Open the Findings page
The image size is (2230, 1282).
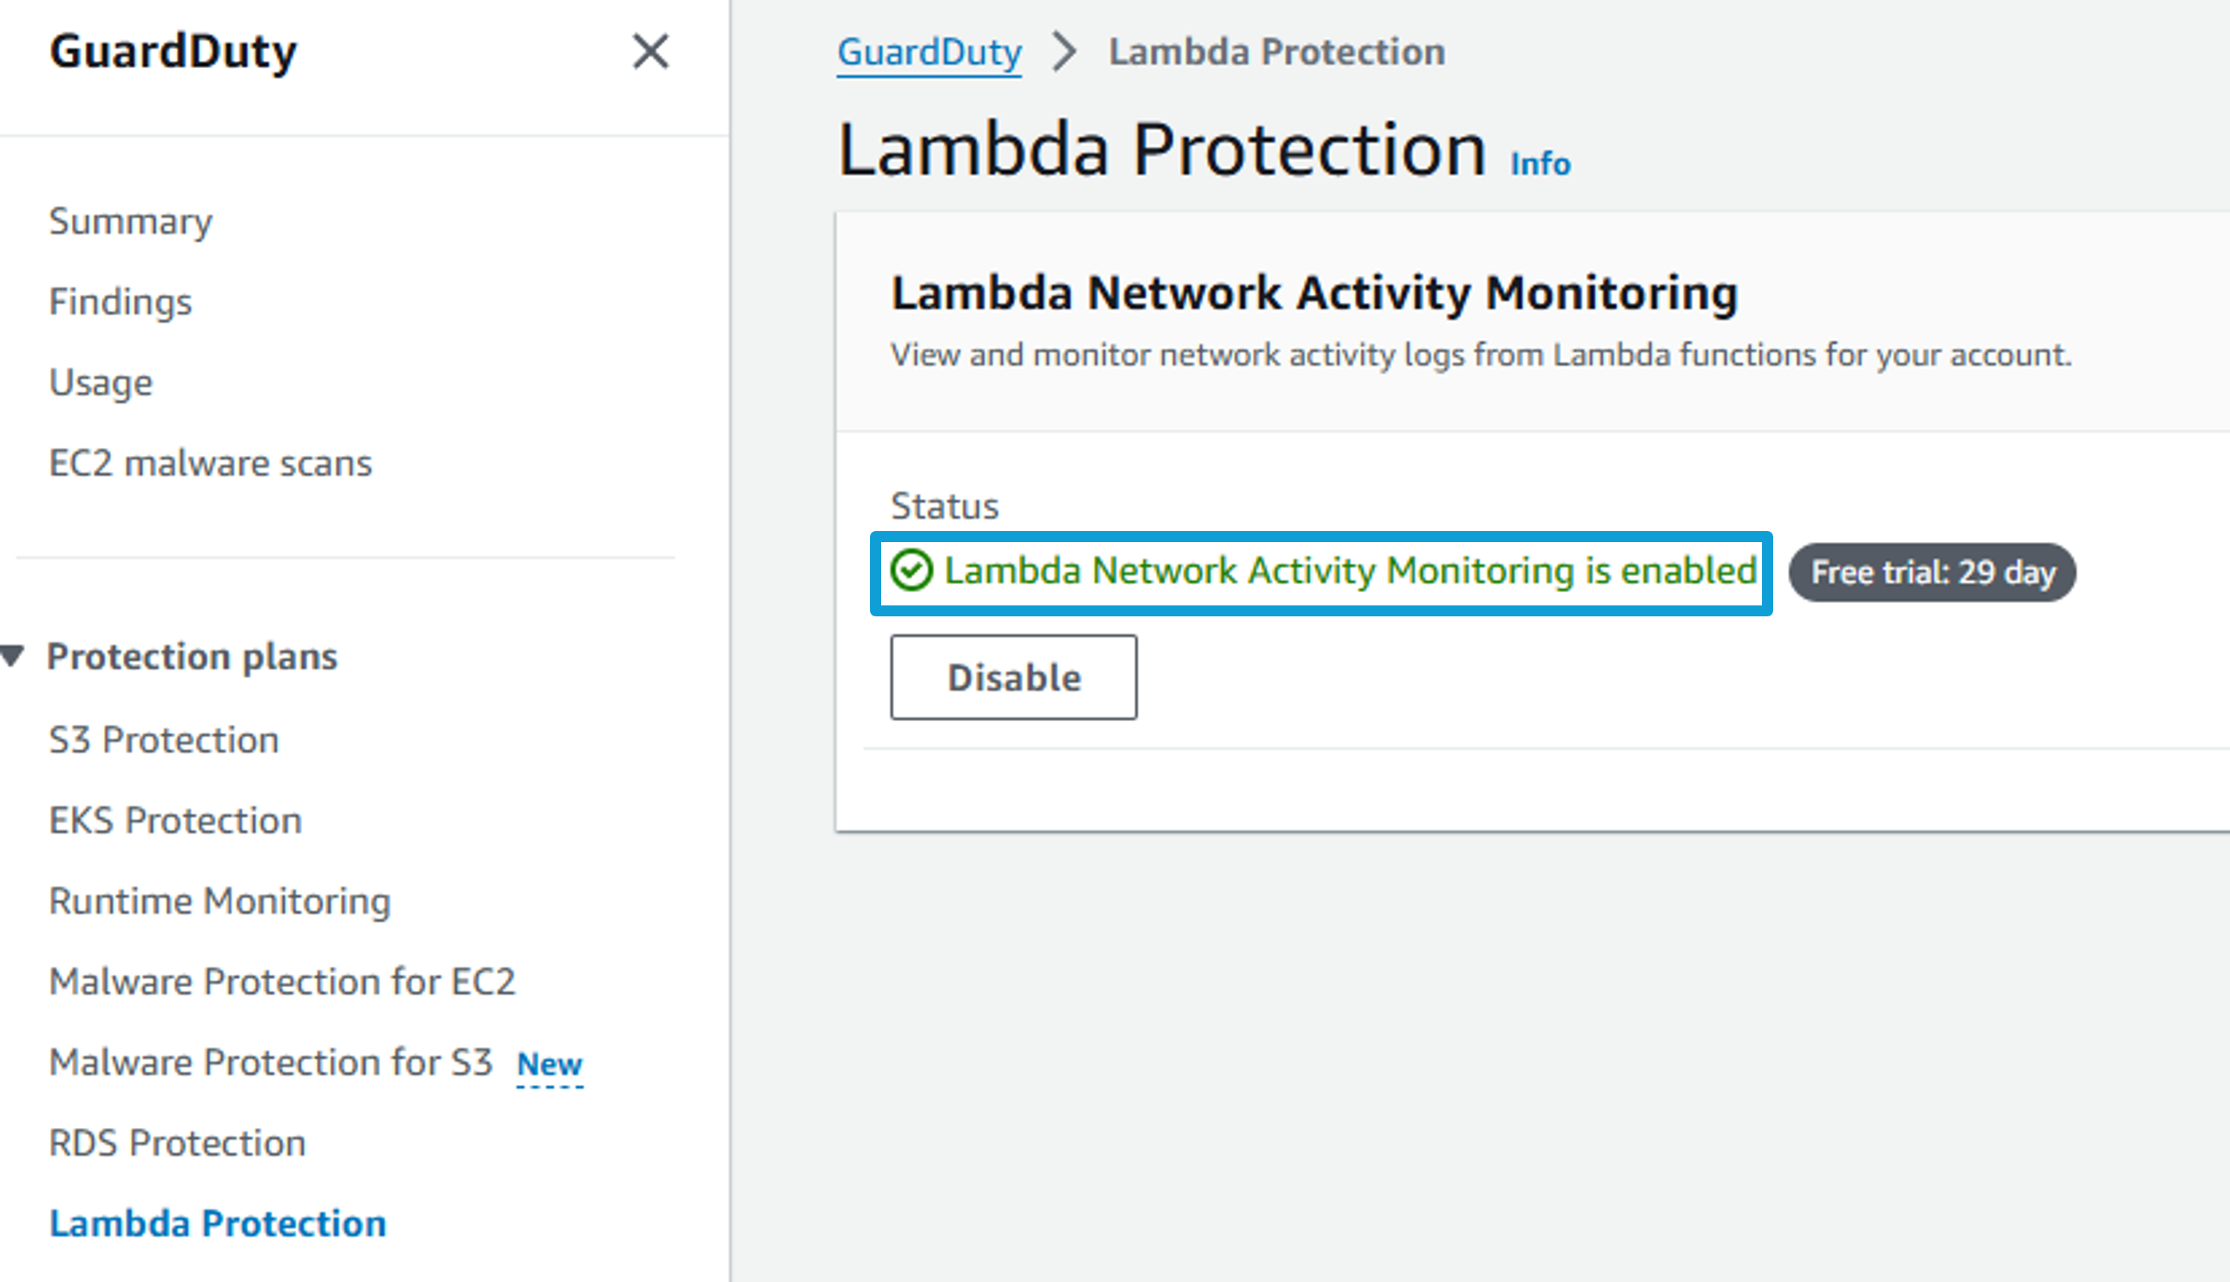pos(120,302)
